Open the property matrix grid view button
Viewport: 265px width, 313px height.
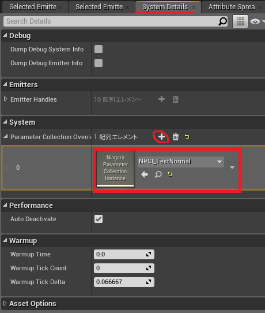(x=240, y=21)
